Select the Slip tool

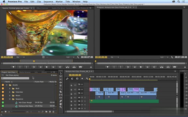pyautogui.click(x=61, y=95)
